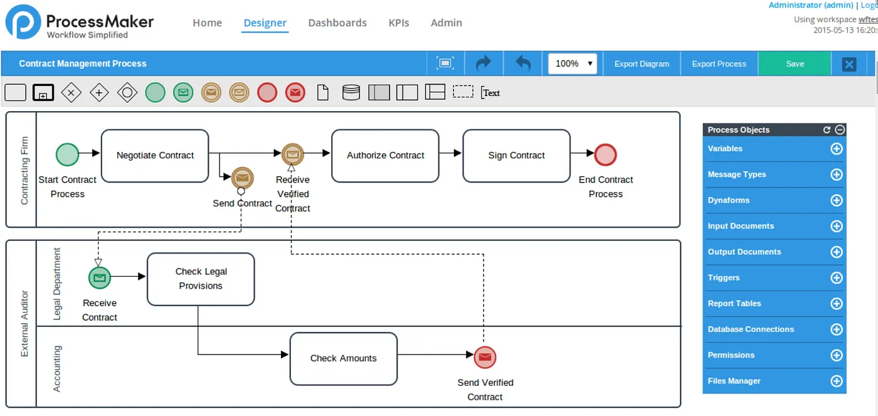Image resolution: width=878 pixels, height=416 pixels.
Task: Open the Designer tab
Action: 265,23
